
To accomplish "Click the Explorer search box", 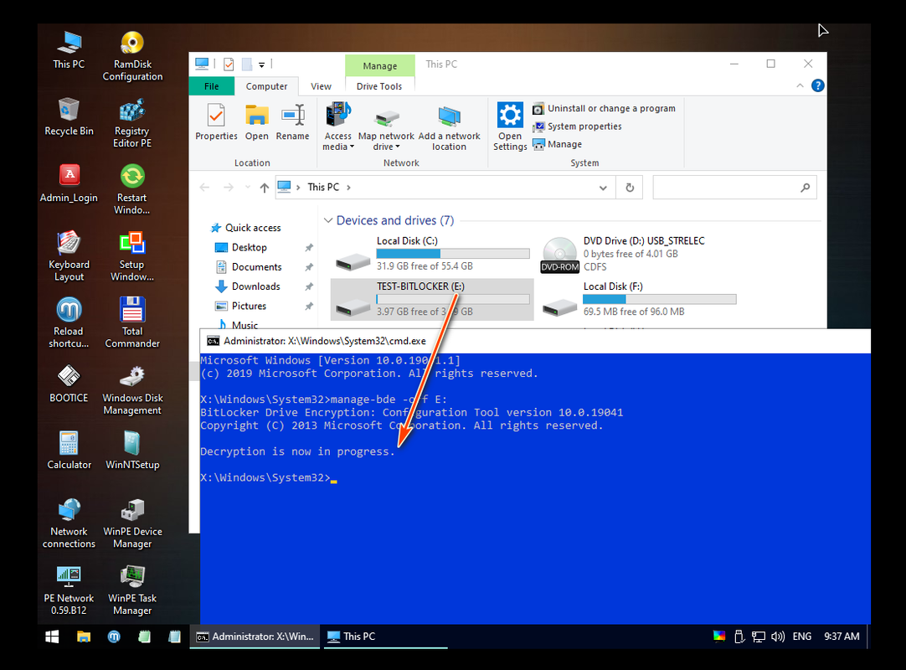I will point(734,188).
